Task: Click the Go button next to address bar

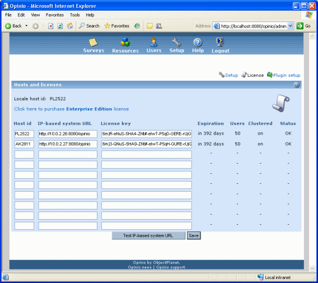Action: tap(303, 26)
